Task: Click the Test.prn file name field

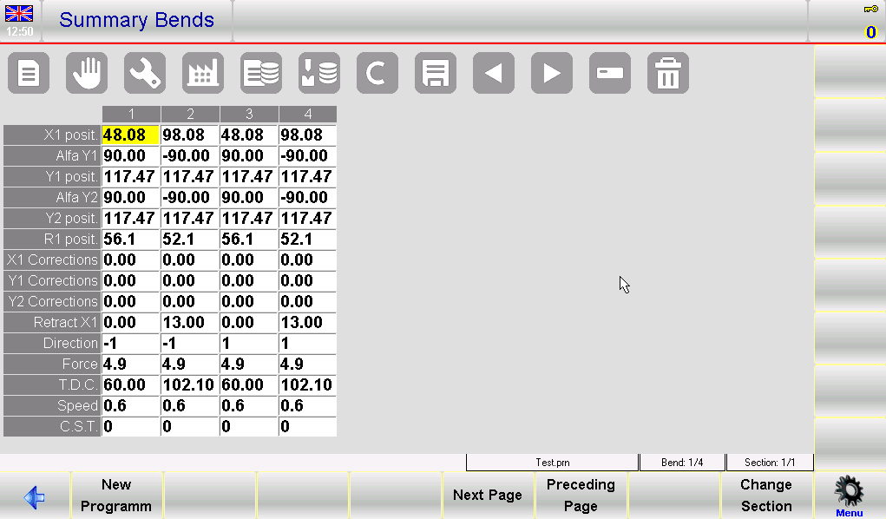Action: 553,463
